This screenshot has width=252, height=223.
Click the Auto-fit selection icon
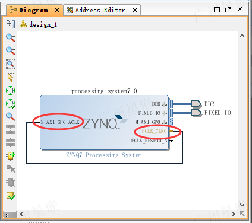point(11,91)
